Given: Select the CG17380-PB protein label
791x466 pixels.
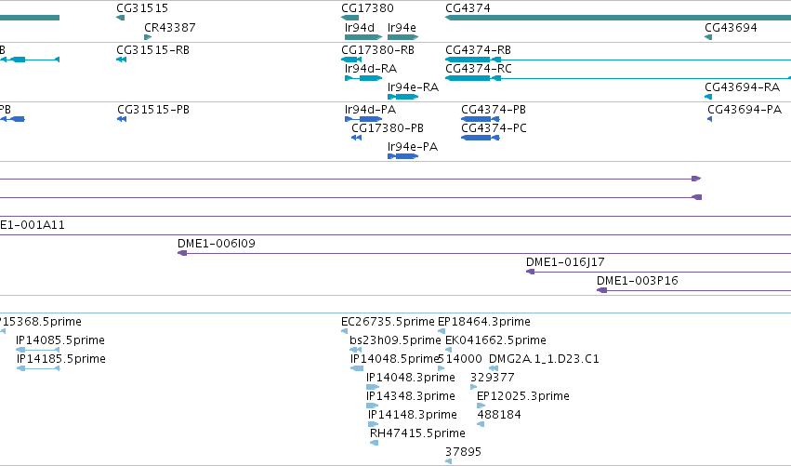Looking at the screenshot, I should point(388,128).
